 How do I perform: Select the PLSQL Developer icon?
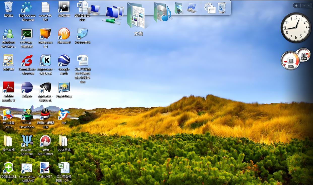tap(27, 115)
